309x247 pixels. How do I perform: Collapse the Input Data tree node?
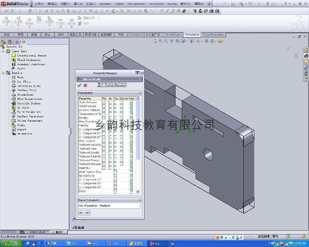pyautogui.click(x=3, y=51)
